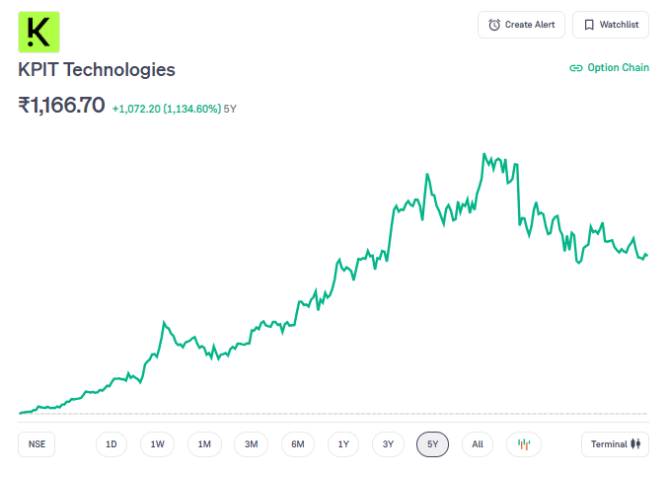Viewport: 668px width, 477px height.
Task: Switch to candlestick chart view
Action: click(524, 444)
